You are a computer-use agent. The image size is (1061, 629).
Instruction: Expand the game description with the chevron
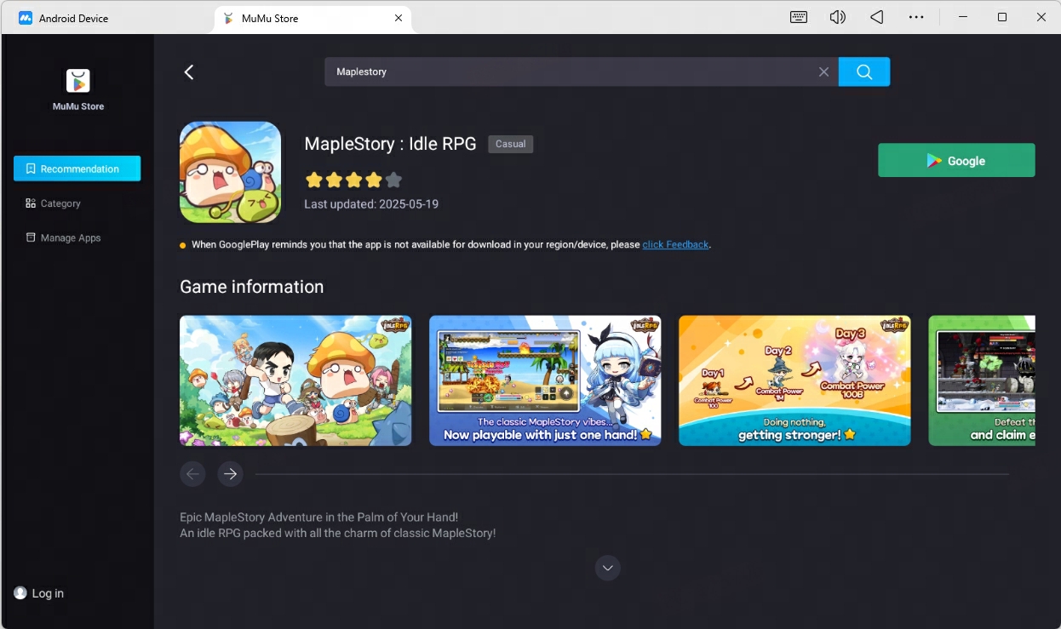pyautogui.click(x=607, y=568)
